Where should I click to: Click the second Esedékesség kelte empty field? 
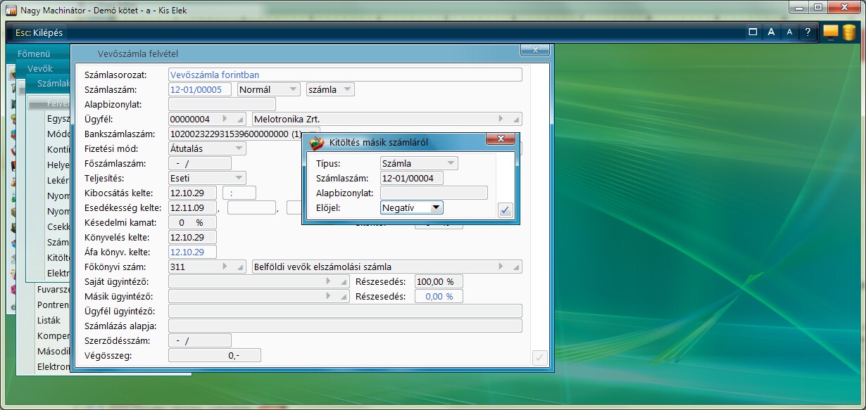click(x=251, y=207)
